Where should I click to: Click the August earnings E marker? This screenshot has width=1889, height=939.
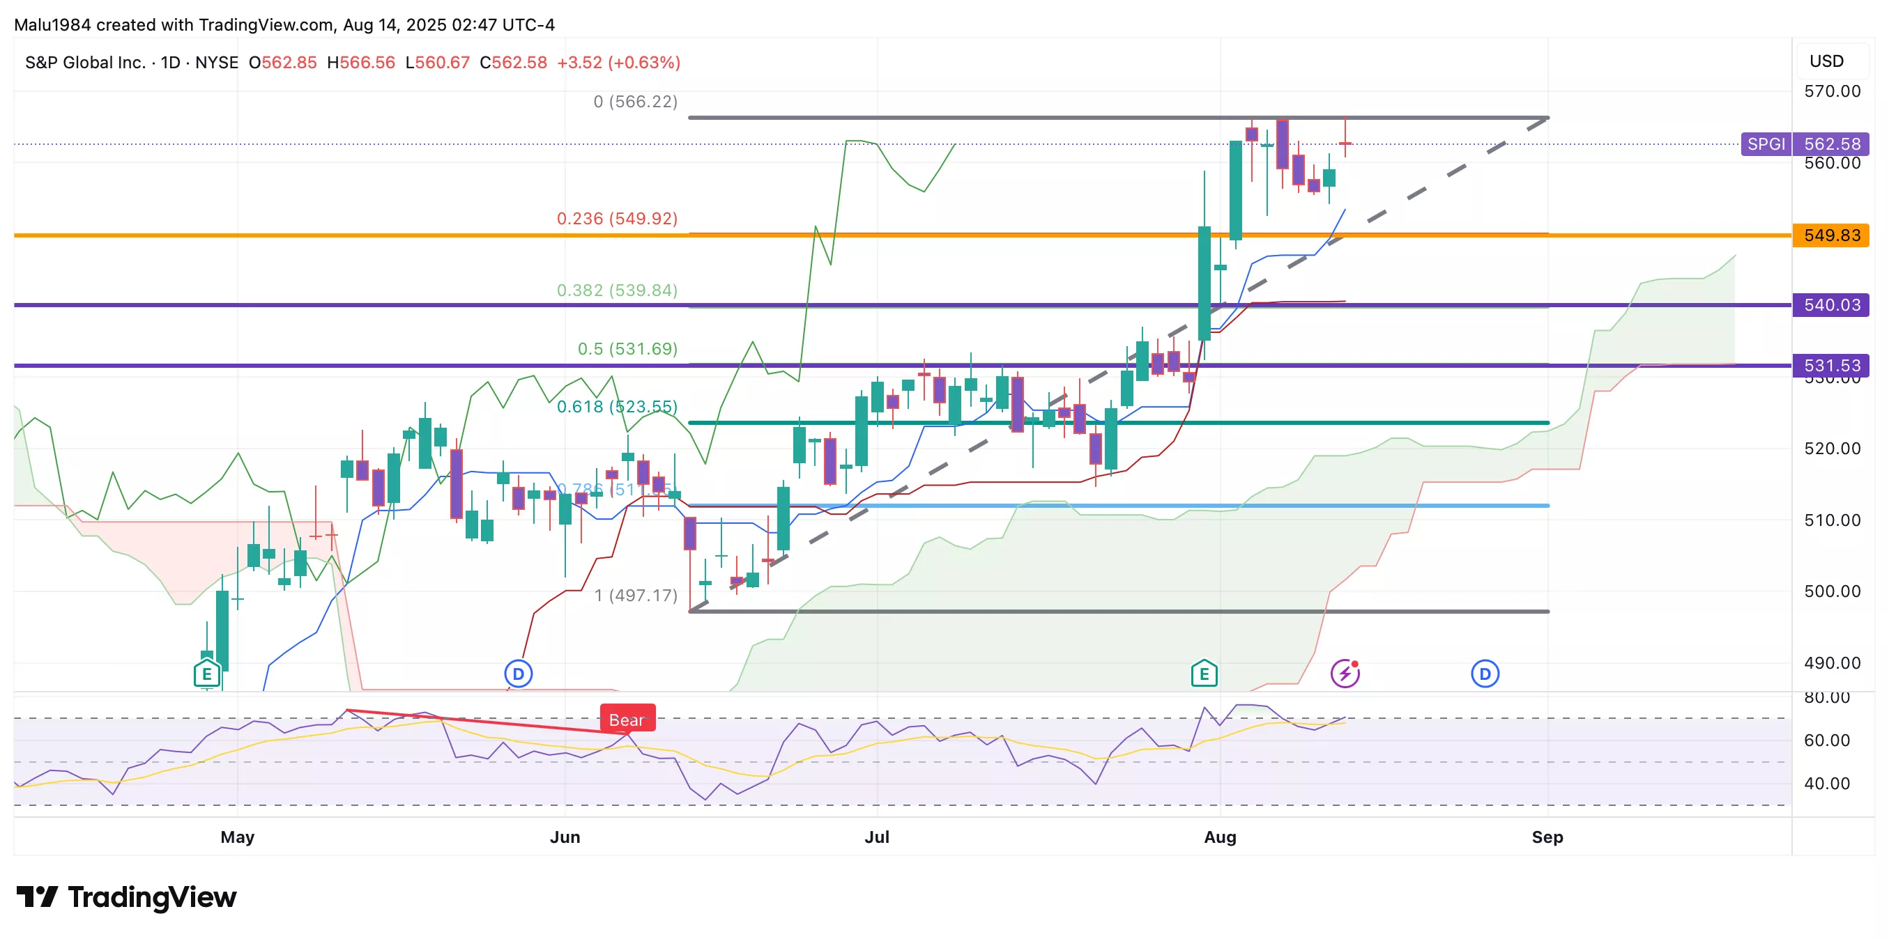[x=1204, y=674]
